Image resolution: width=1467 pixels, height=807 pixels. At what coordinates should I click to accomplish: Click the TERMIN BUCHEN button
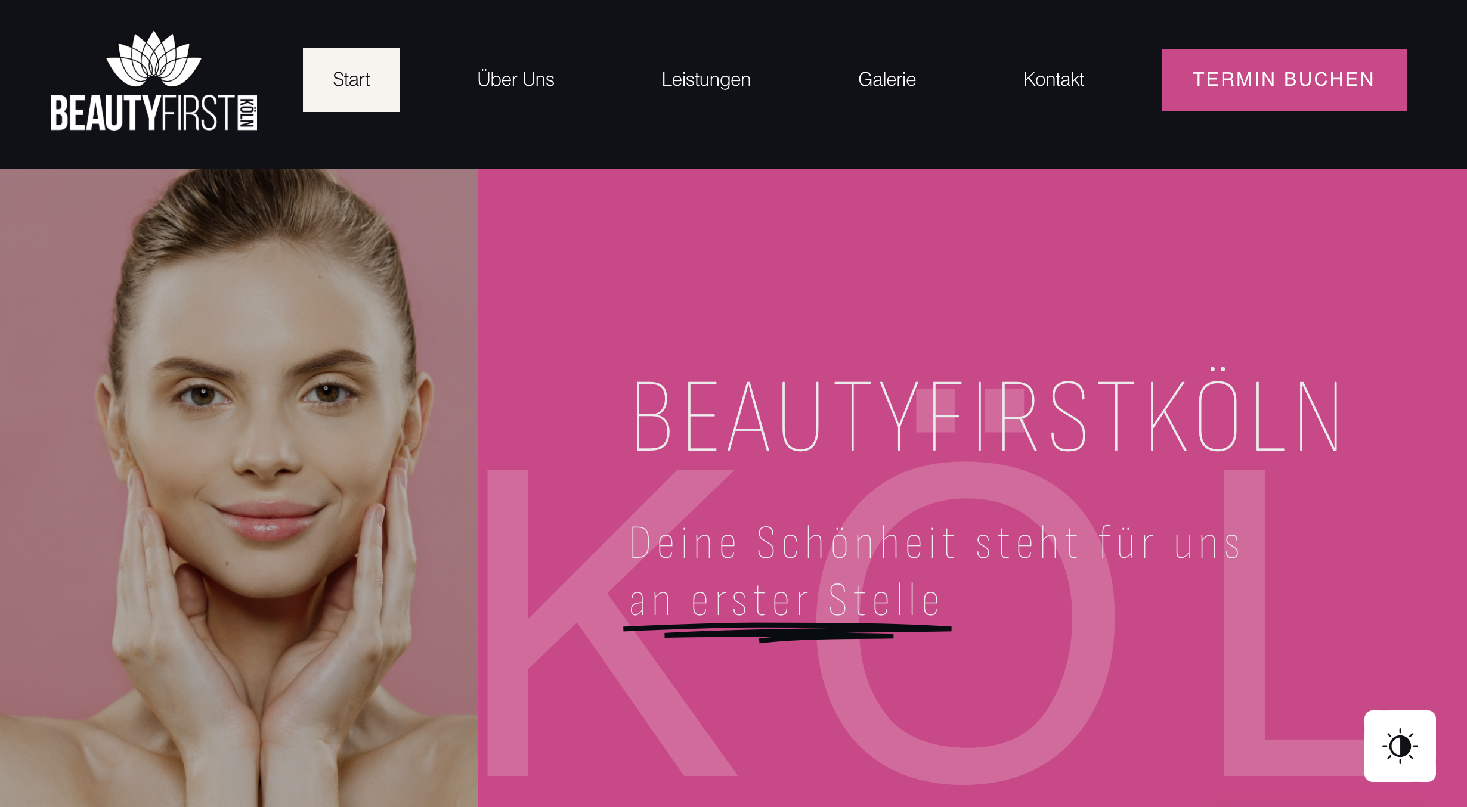tap(1283, 79)
